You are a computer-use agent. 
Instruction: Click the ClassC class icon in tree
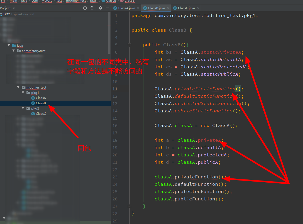33,114
